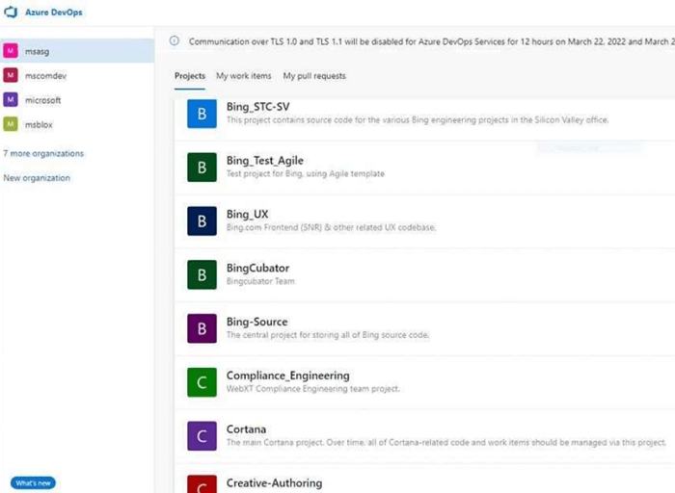
Task: Open the Bing_Test_Agile project
Action: tap(265, 161)
